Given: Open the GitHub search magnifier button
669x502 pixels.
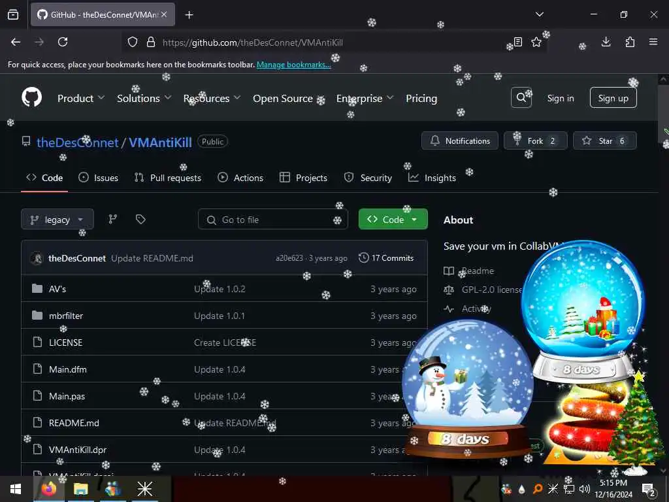Looking at the screenshot, I should (x=521, y=98).
